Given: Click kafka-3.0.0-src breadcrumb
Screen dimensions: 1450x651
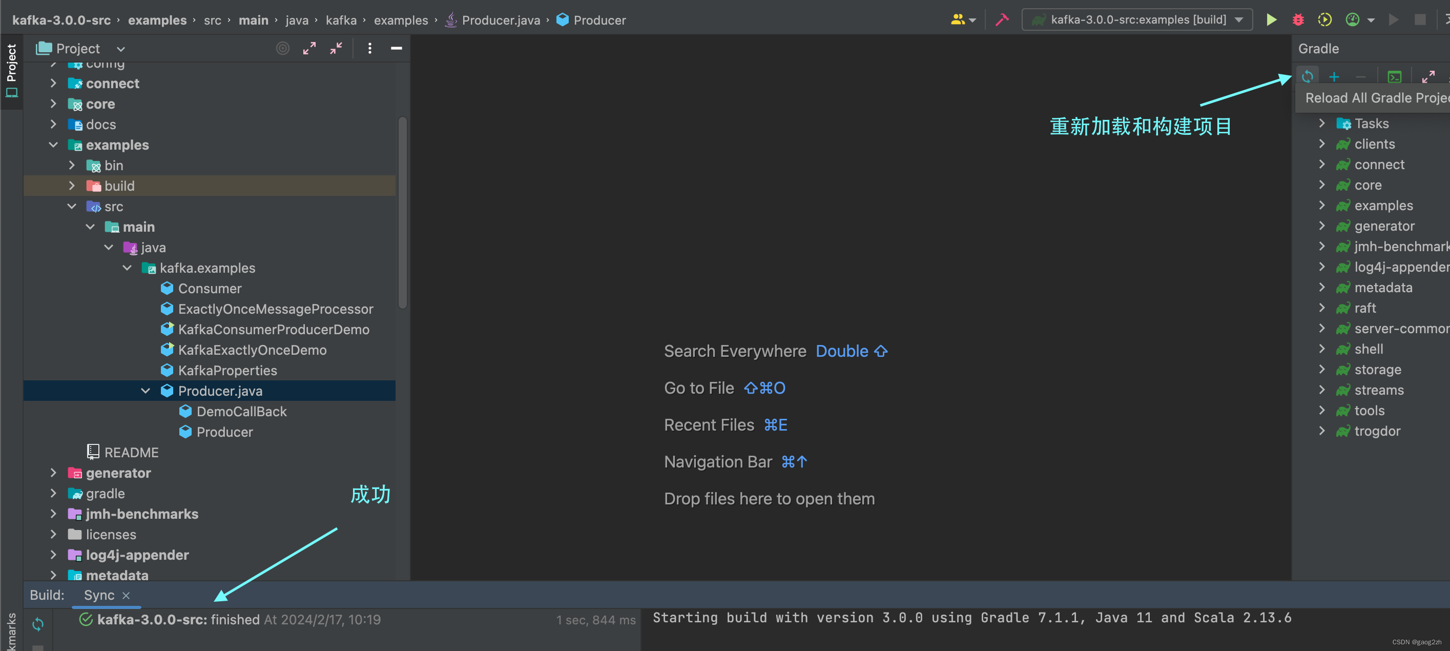Looking at the screenshot, I should pyautogui.click(x=61, y=19).
